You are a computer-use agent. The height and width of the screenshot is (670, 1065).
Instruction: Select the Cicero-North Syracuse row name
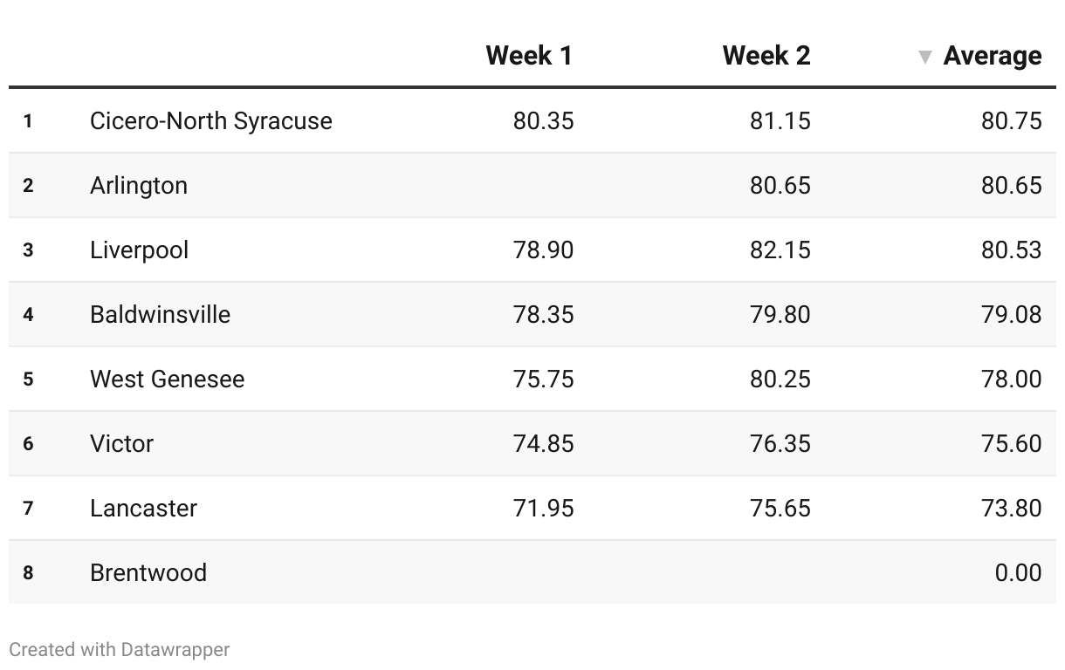pos(210,120)
